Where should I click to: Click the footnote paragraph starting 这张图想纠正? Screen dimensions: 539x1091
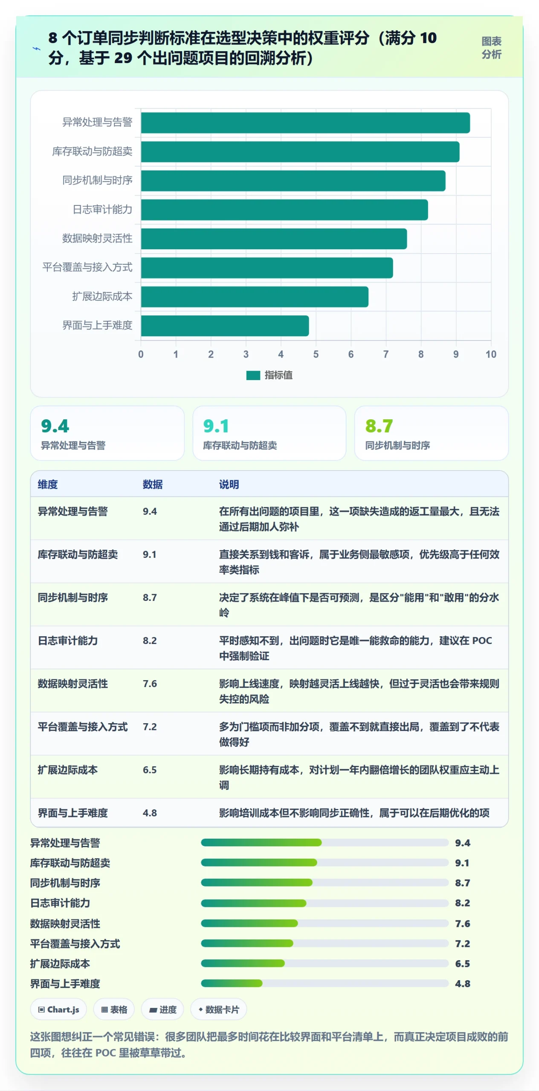(x=269, y=1045)
